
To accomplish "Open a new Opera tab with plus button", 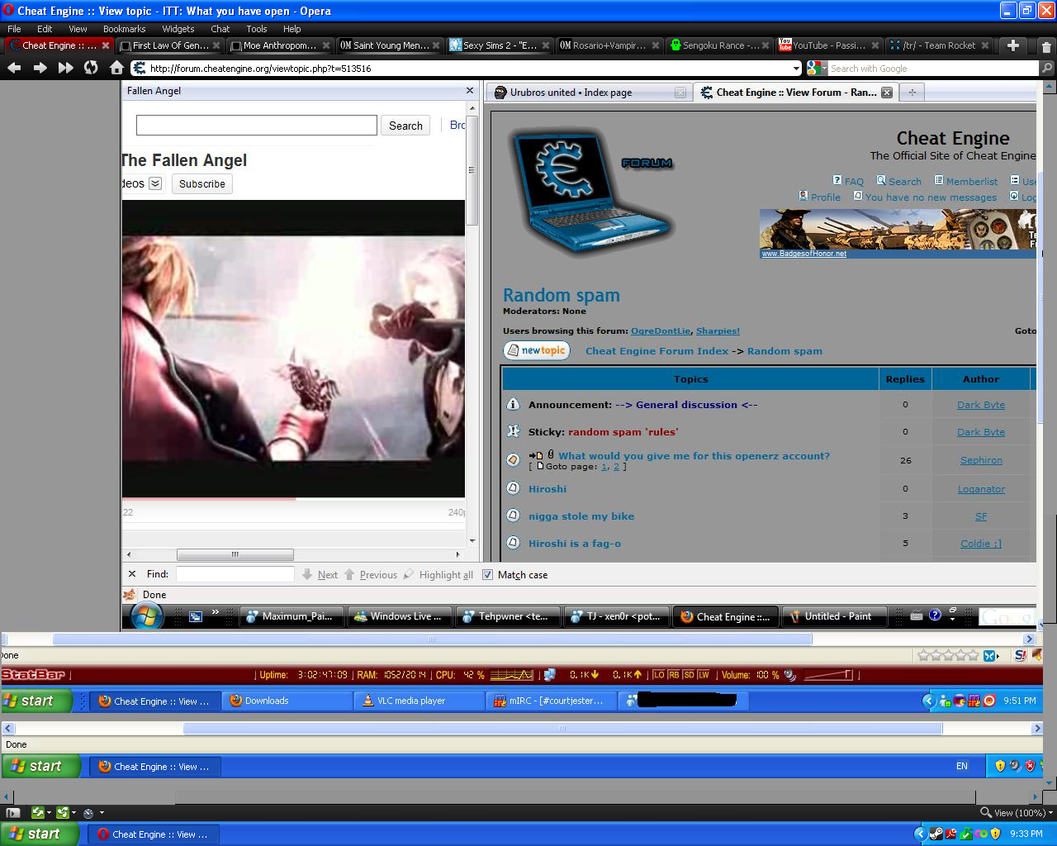I will pyautogui.click(x=1013, y=45).
